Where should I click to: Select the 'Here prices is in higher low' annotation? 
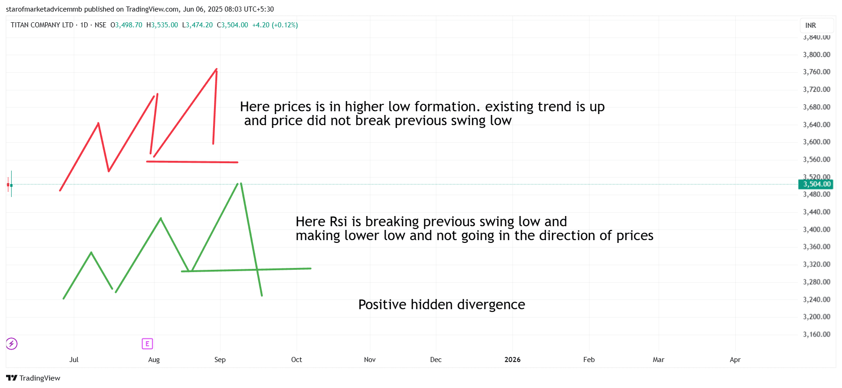tap(422, 114)
